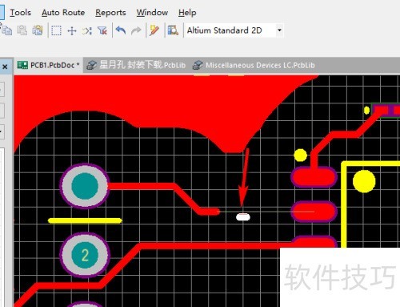
Task: Click the grayed-out Redo arrow
Action: click(136, 30)
